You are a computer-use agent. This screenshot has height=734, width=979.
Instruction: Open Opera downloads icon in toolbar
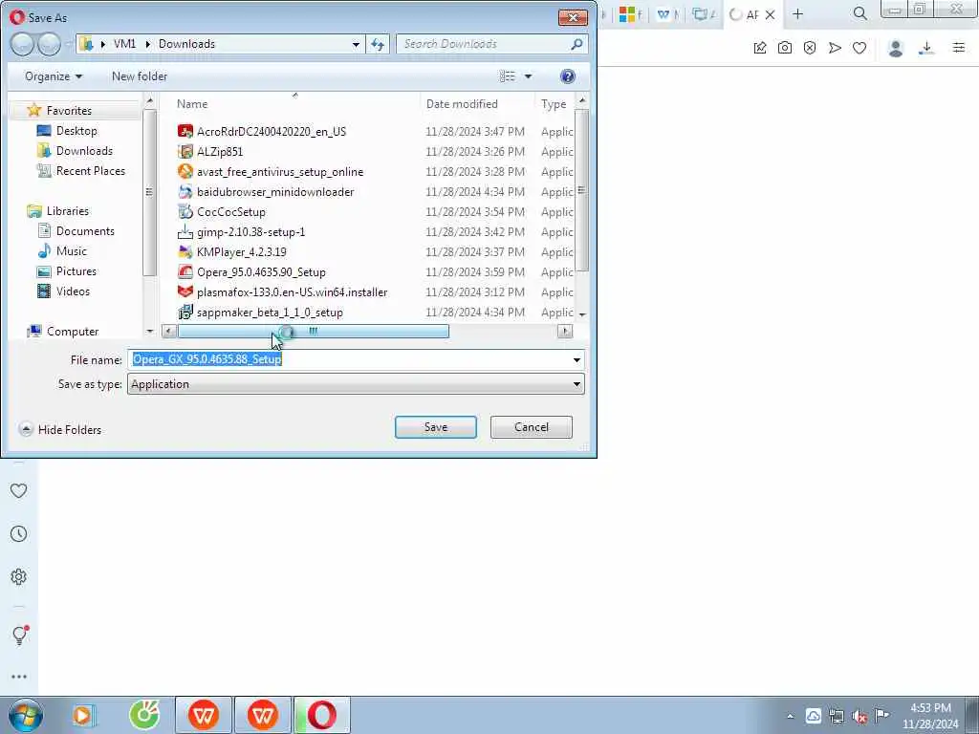[926, 48]
